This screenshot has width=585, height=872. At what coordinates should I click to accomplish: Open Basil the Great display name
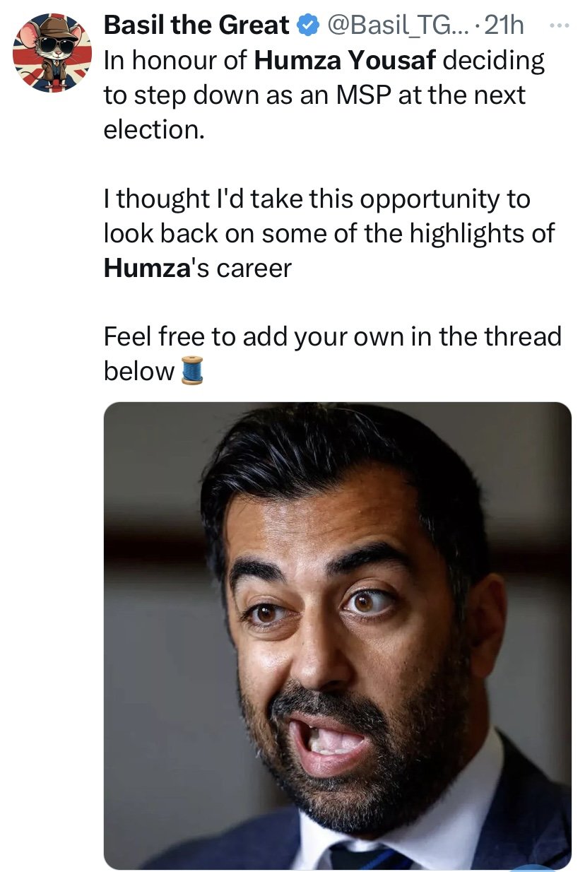(197, 26)
